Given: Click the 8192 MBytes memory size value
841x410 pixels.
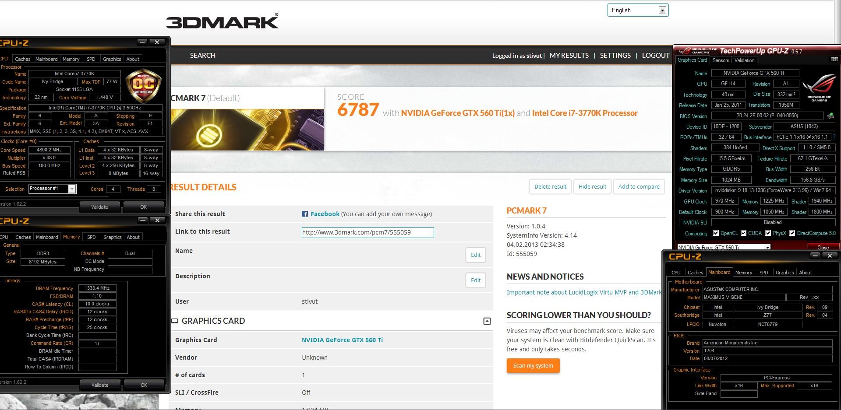Looking at the screenshot, I should click(42, 262).
